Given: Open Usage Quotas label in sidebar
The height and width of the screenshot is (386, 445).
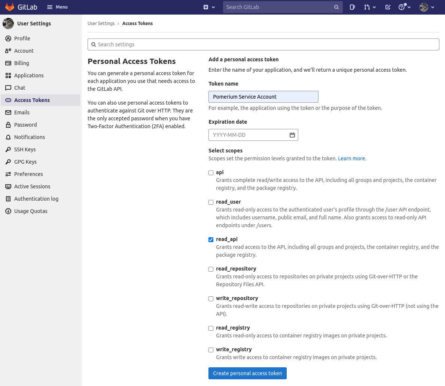Looking at the screenshot, I should (31, 211).
